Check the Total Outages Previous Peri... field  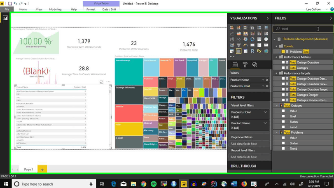click(x=283, y=100)
